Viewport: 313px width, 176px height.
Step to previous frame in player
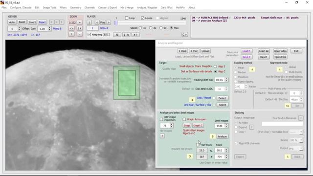97,22
